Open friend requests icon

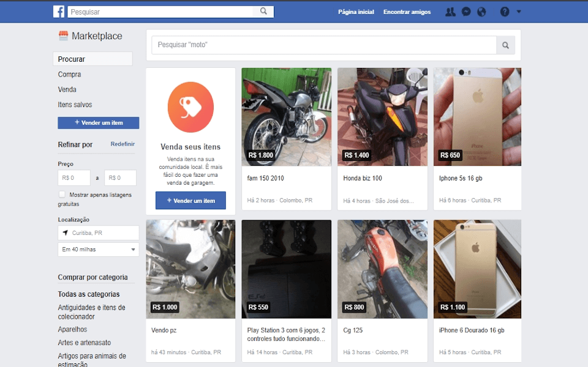pos(450,12)
